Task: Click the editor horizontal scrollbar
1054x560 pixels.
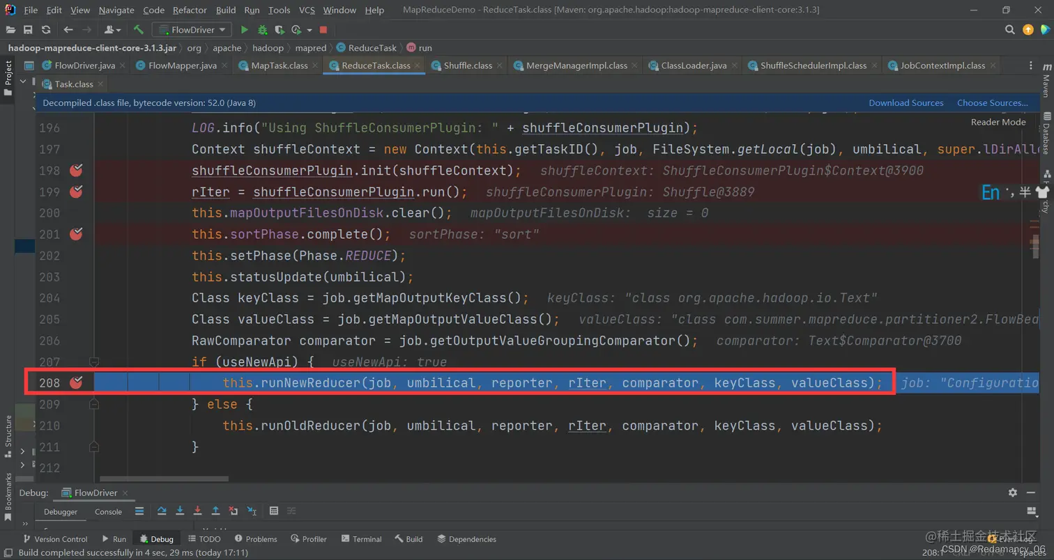Action: 165,479
